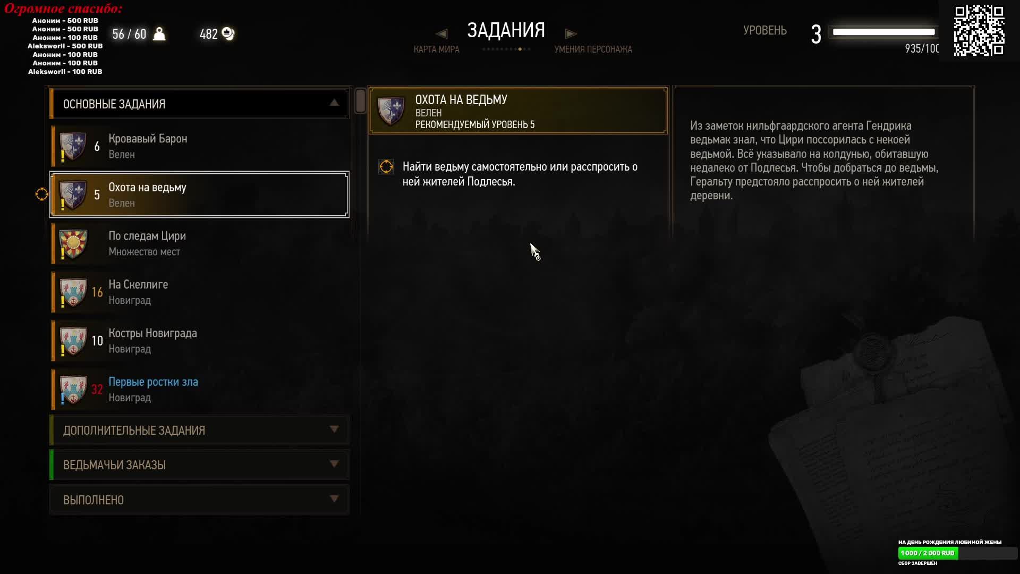
Task: Toggle objective marker for Найти ведьму
Action: tap(386, 167)
